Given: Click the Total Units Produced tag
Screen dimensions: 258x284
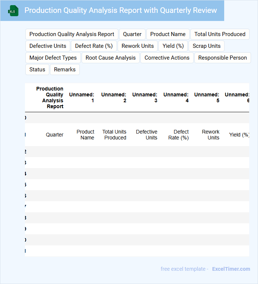Looking at the screenshot, I should click(220, 34).
